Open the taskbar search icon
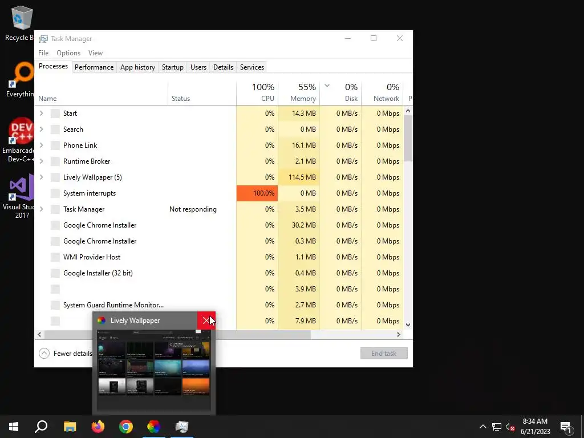 (x=41, y=427)
